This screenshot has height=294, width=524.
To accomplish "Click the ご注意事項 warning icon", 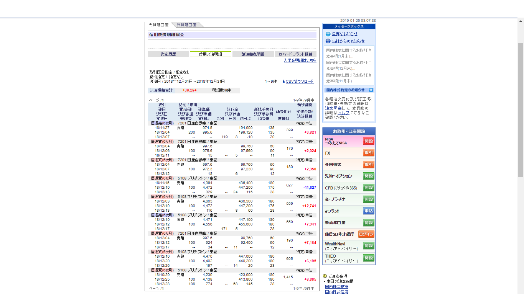I will pos(325,276).
